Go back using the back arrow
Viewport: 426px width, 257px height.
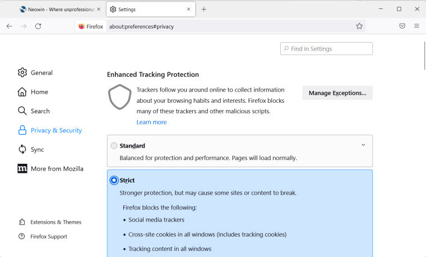10,26
